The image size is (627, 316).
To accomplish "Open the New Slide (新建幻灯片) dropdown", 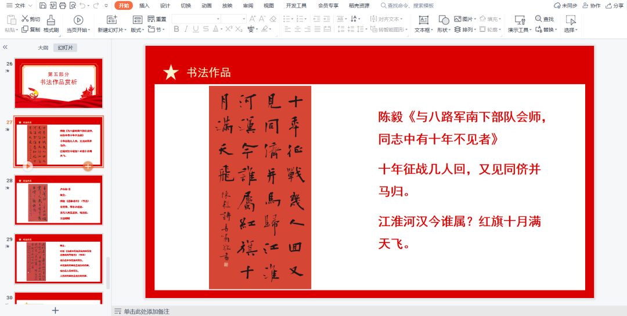I will [x=110, y=30].
